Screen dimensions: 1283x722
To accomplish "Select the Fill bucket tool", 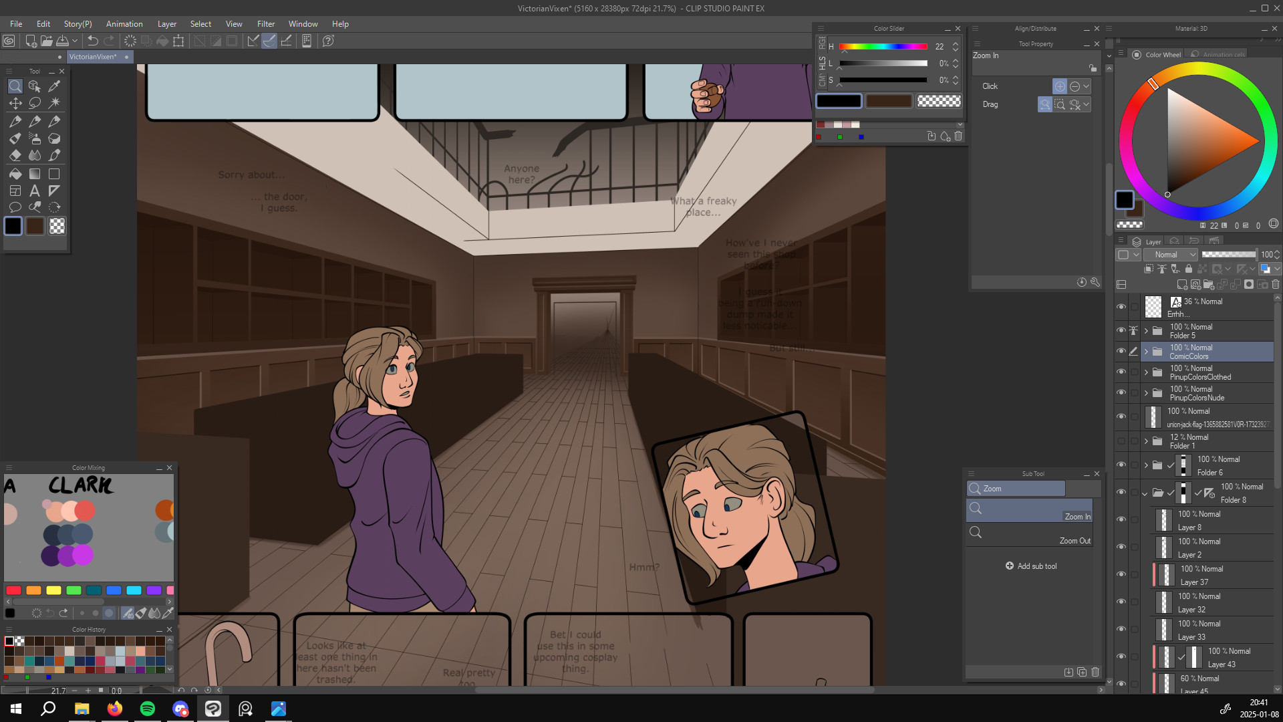I will click(x=15, y=174).
